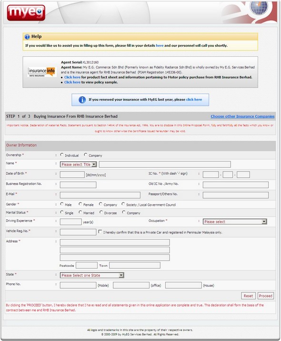The image size is (281, 341).
Task: Select Society / Local Government Council
Action: click(x=123, y=204)
